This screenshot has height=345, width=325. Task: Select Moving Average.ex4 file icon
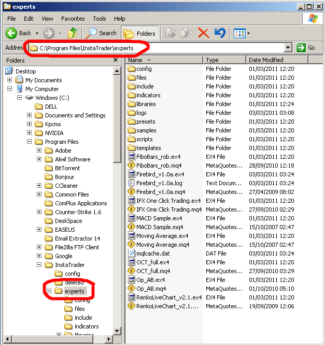(x=132, y=236)
